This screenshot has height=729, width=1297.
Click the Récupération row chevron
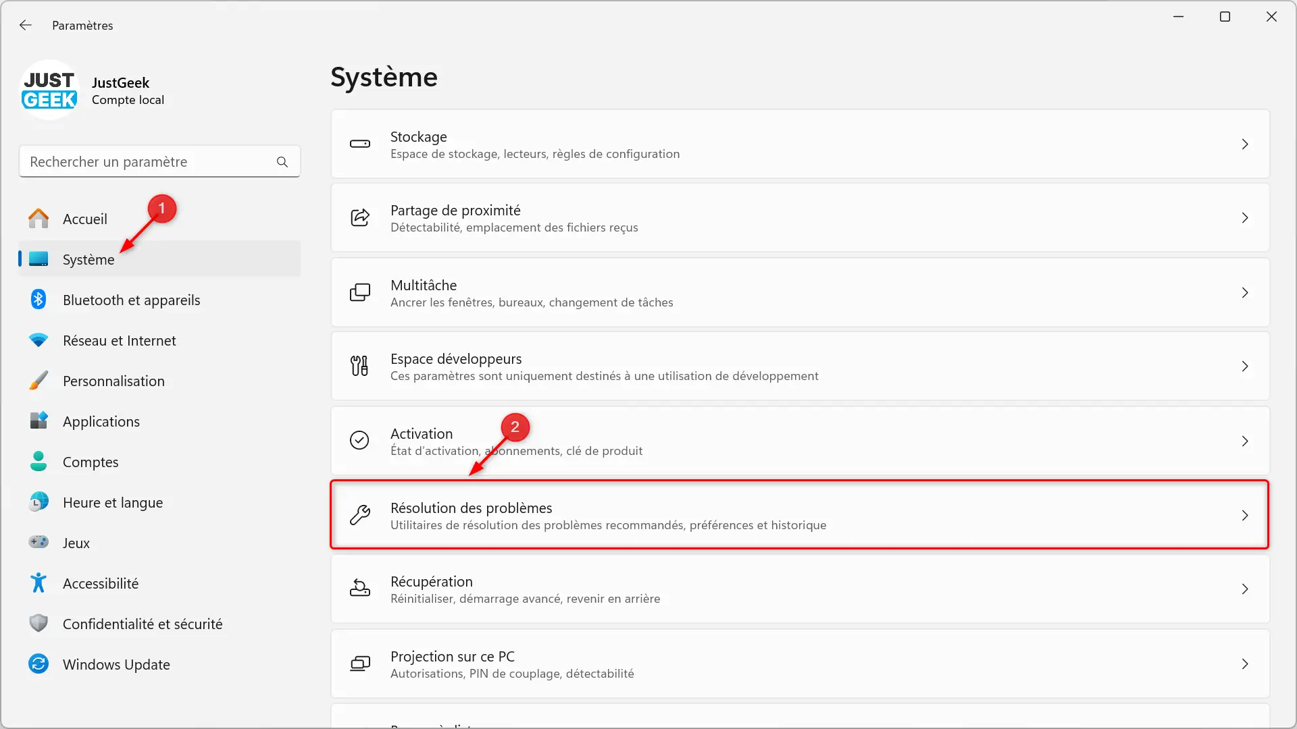click(1245, 589)
